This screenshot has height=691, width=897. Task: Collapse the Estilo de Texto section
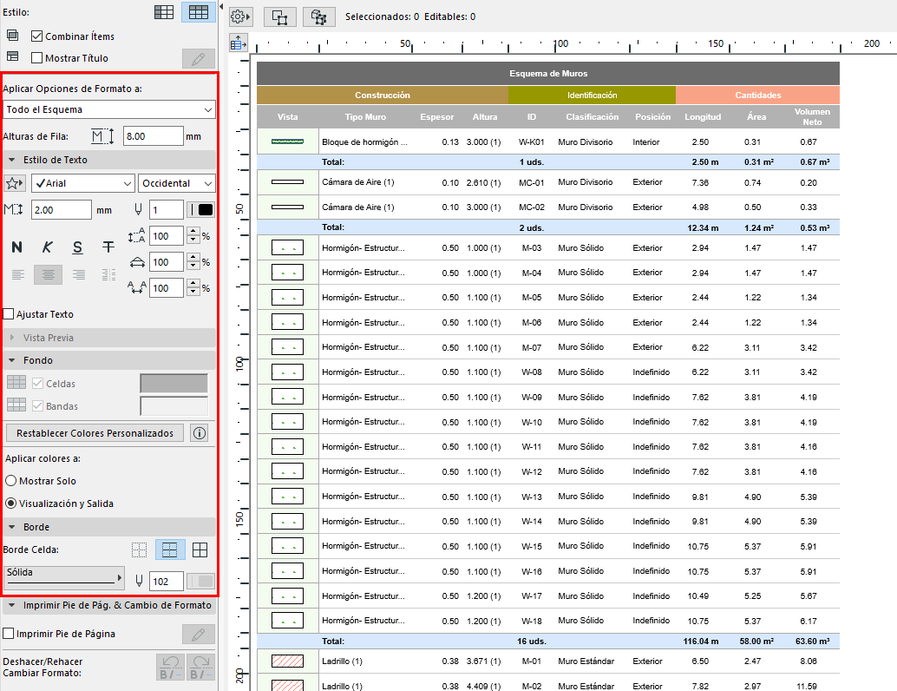click(x=12, y=160)
